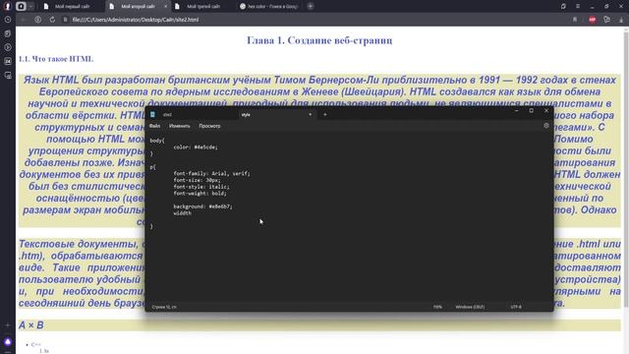629x354 pixels.
Task: Bookmark this page with the bookmark icon
Action: (x=575, y=20)
